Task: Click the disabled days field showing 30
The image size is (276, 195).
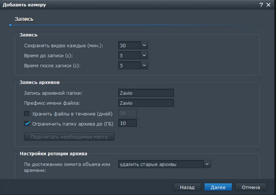Action: point(128,113)
